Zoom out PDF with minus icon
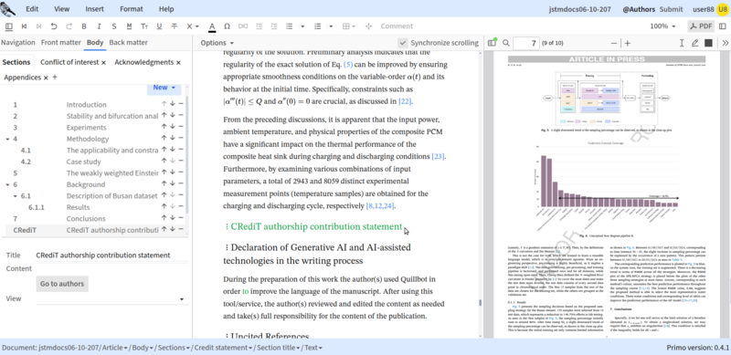The width and height of the screenshot is (731, 355). (x=614, y=43)
